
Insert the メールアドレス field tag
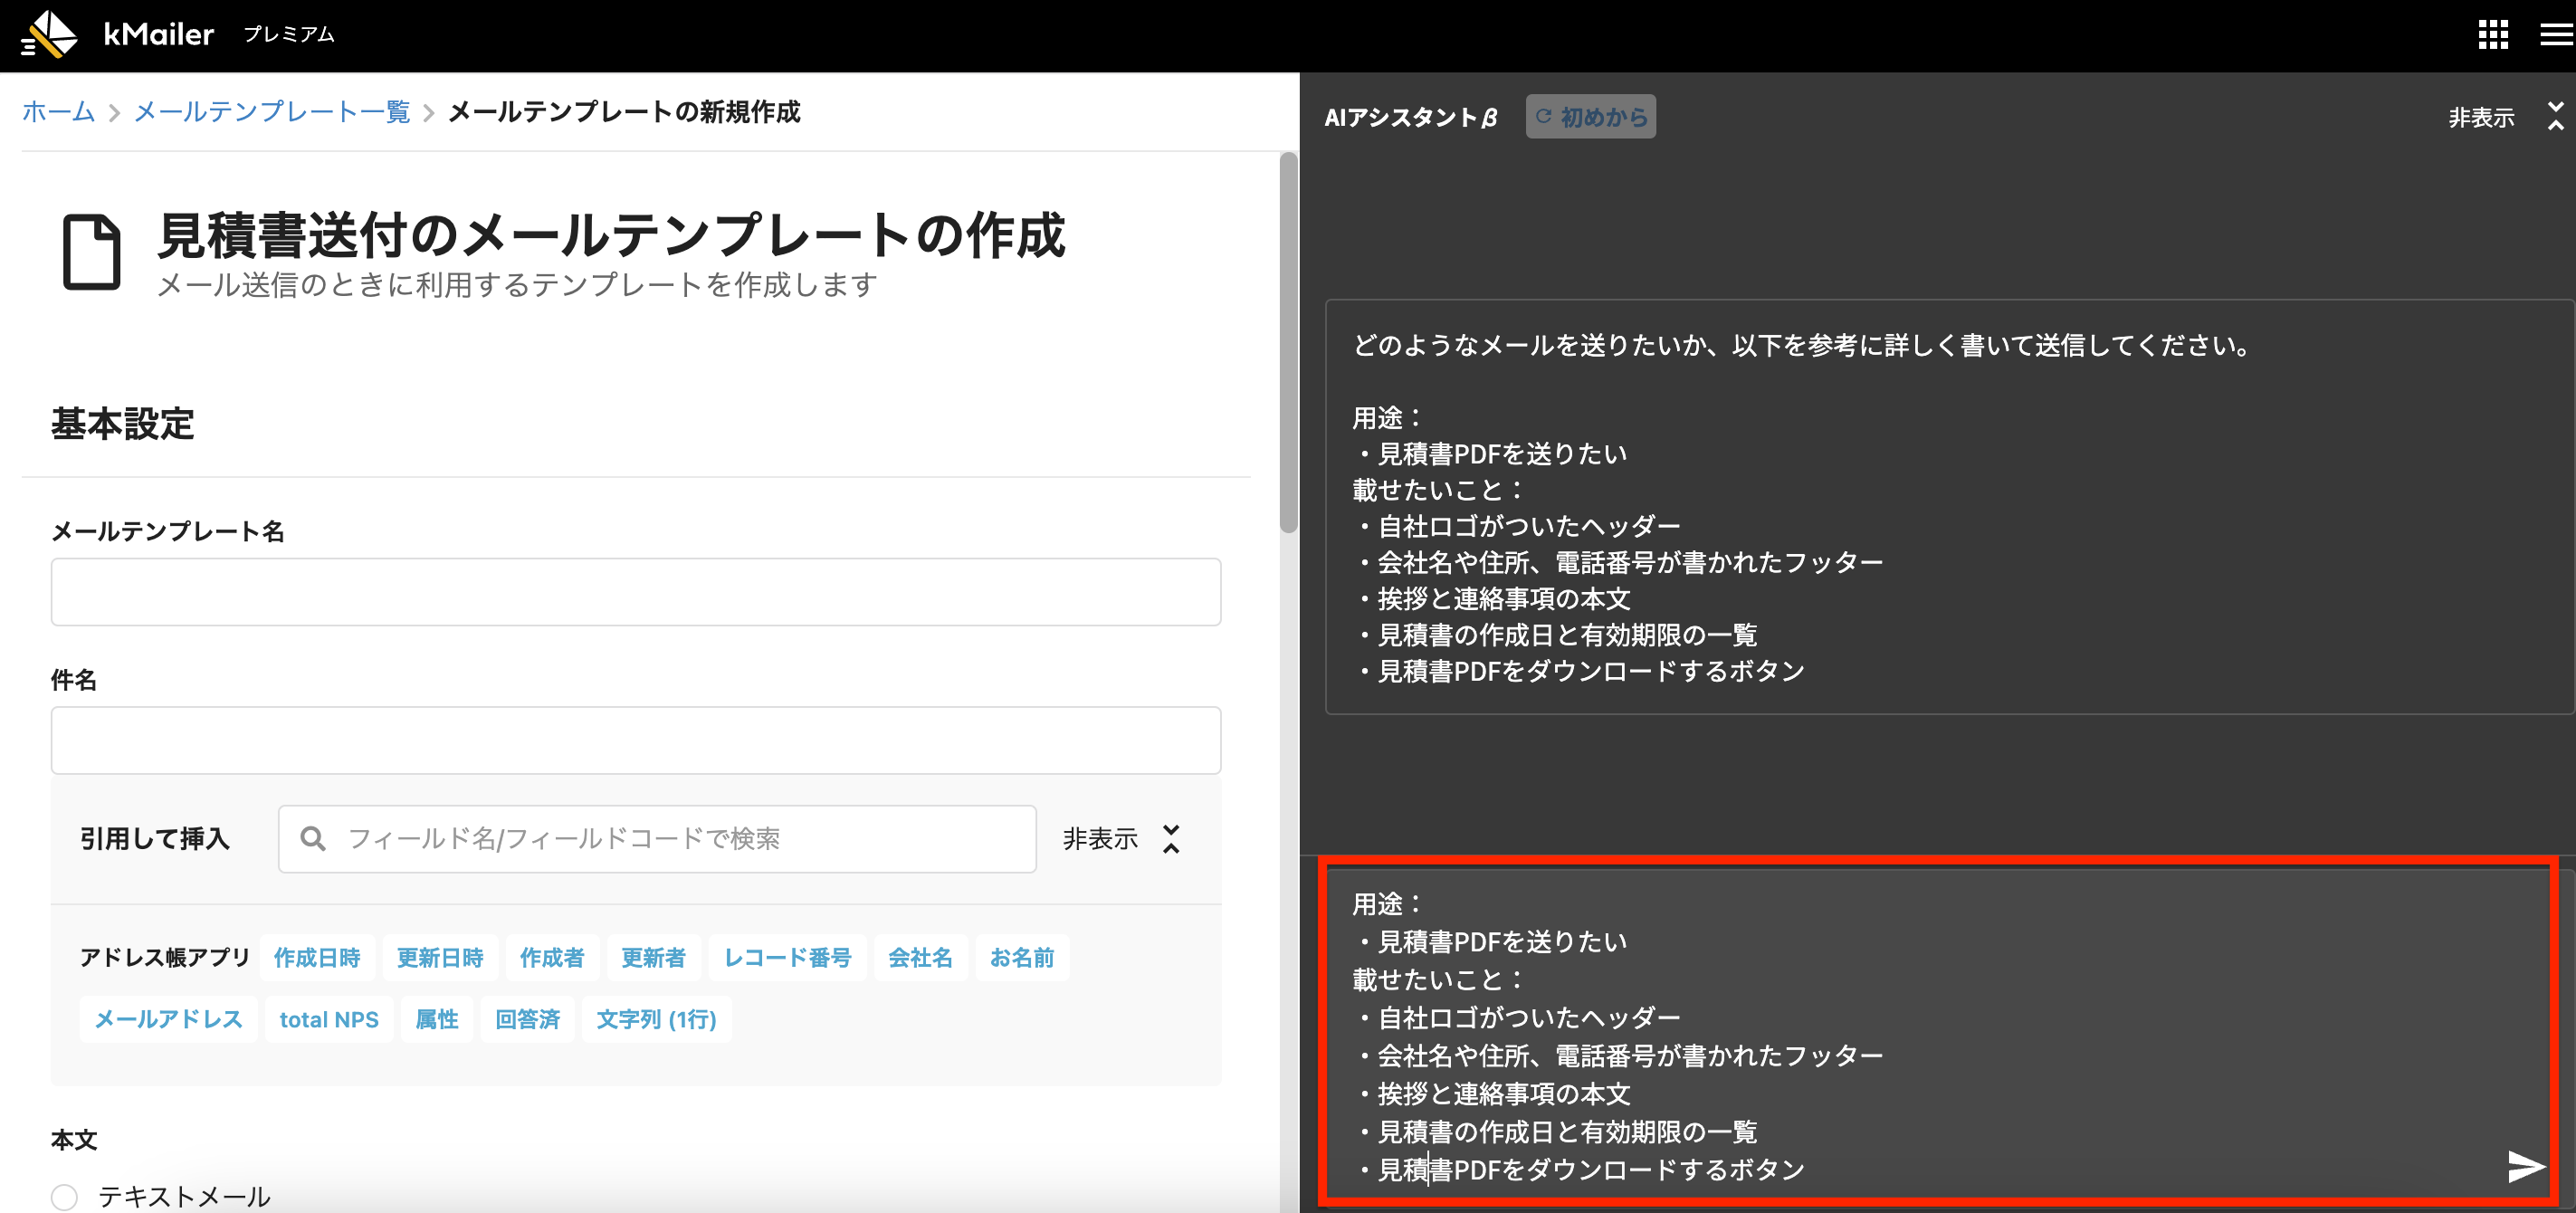168,1019
